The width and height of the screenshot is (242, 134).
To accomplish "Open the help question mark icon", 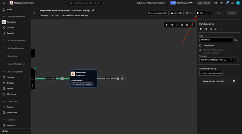I will click(221, 3).
